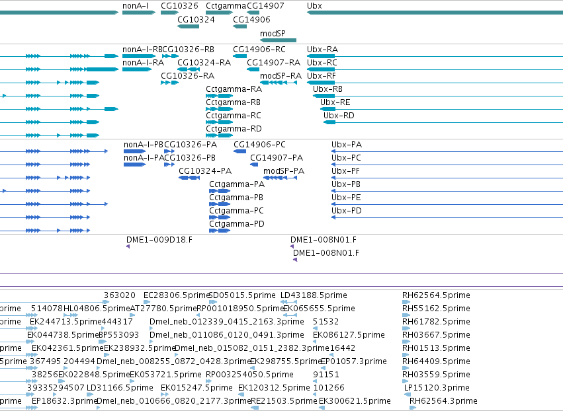Select transcript CG10326-RB

(x=189, y=49)
